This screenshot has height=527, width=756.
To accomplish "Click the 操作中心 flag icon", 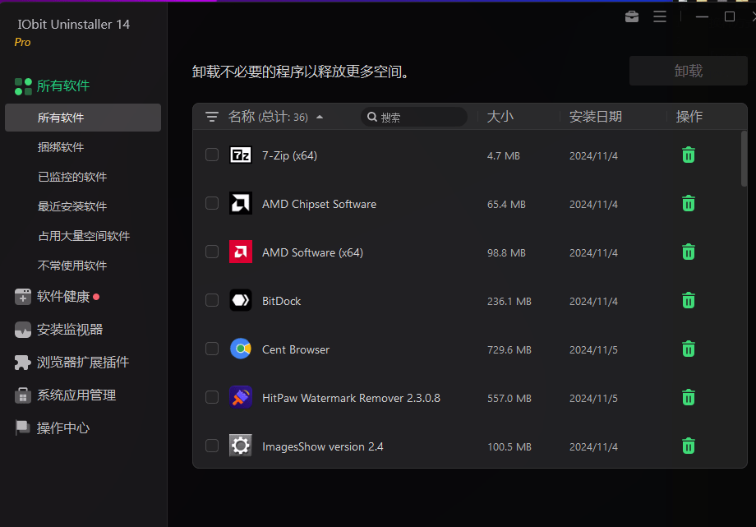I will coord(23,428).
